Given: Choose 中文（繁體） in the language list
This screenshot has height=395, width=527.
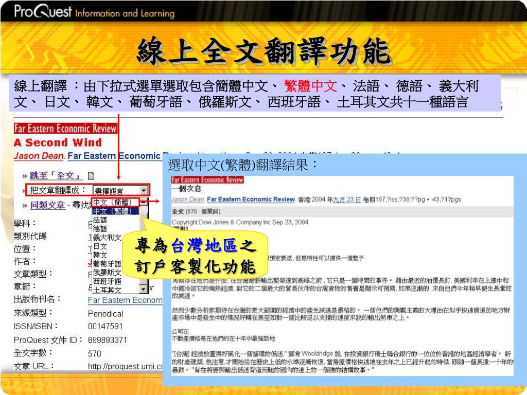Looking at the screenshot, I should [x=112, y=211].
